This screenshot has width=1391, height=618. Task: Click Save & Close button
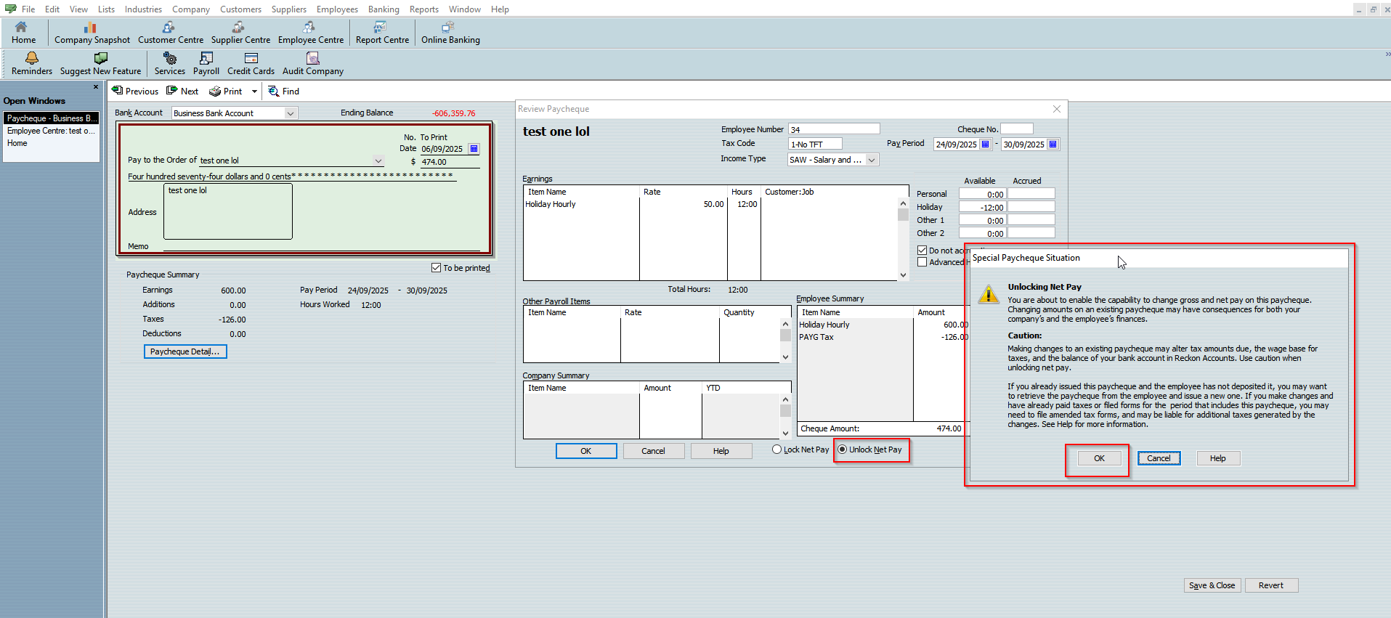(x=1212, y=585)
